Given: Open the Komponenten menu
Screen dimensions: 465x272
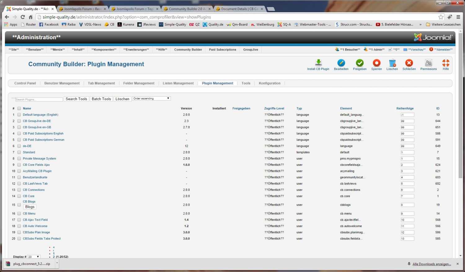Looking at the screenshot, I should click(104, 50).
